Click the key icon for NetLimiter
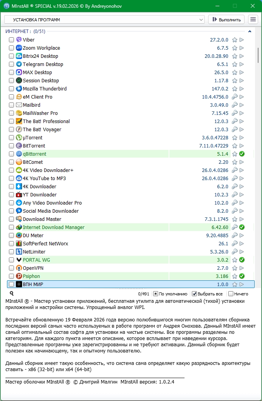Screen dimensions: 262x401 click(x=234, y=252)
